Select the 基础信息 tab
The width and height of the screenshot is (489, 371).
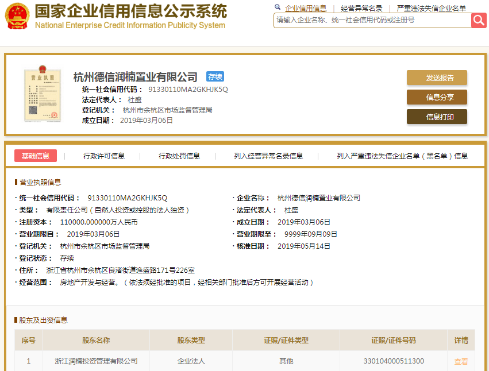coord(36,156)
